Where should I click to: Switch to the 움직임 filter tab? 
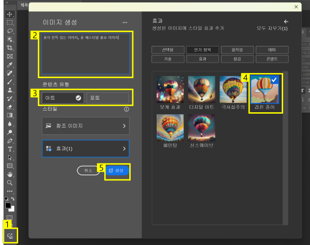point(237,50)
